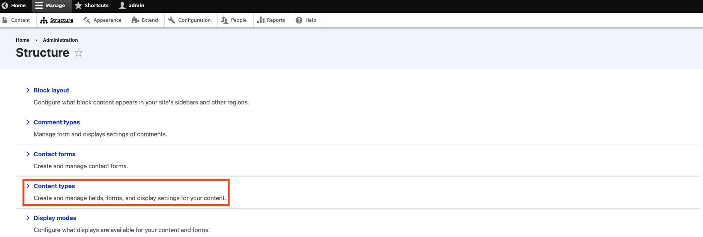703x237 pixels.
Task: Click the People icon in toolbar
Action: click(x=225, y=20)
